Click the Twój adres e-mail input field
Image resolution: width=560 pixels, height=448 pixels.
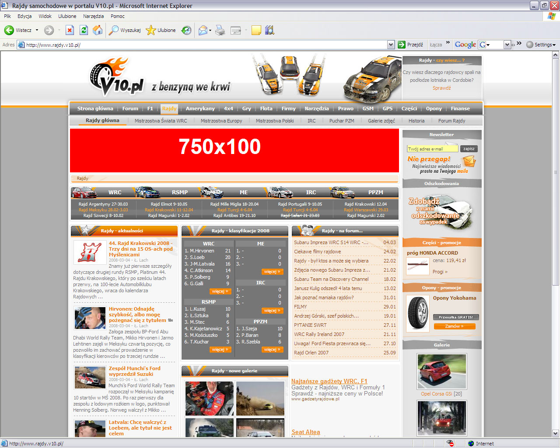[432, 149]
